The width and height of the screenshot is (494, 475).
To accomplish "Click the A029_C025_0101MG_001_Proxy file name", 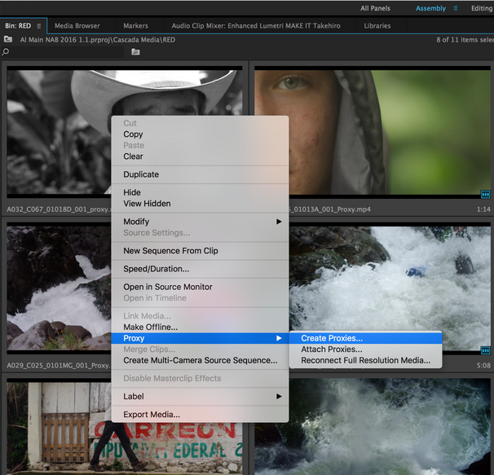I will 59,365.
